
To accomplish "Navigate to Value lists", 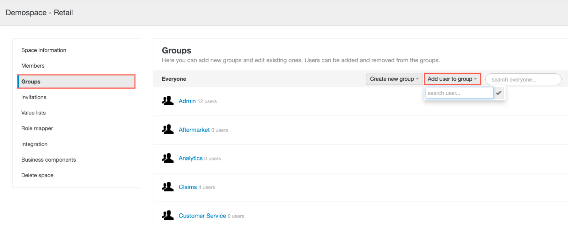I will (33, 113).
